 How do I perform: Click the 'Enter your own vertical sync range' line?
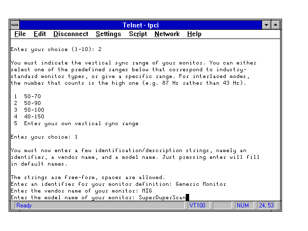click(81, 123)
